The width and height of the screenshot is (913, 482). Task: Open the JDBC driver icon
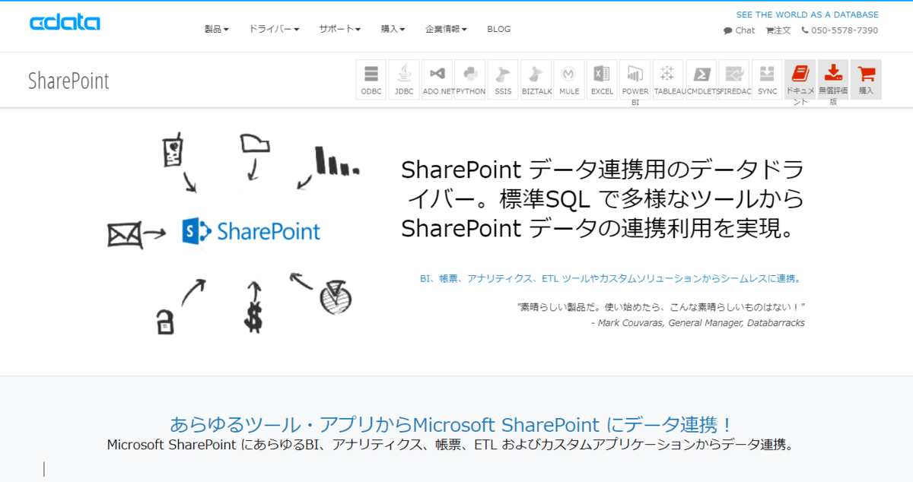pos(404,79)
